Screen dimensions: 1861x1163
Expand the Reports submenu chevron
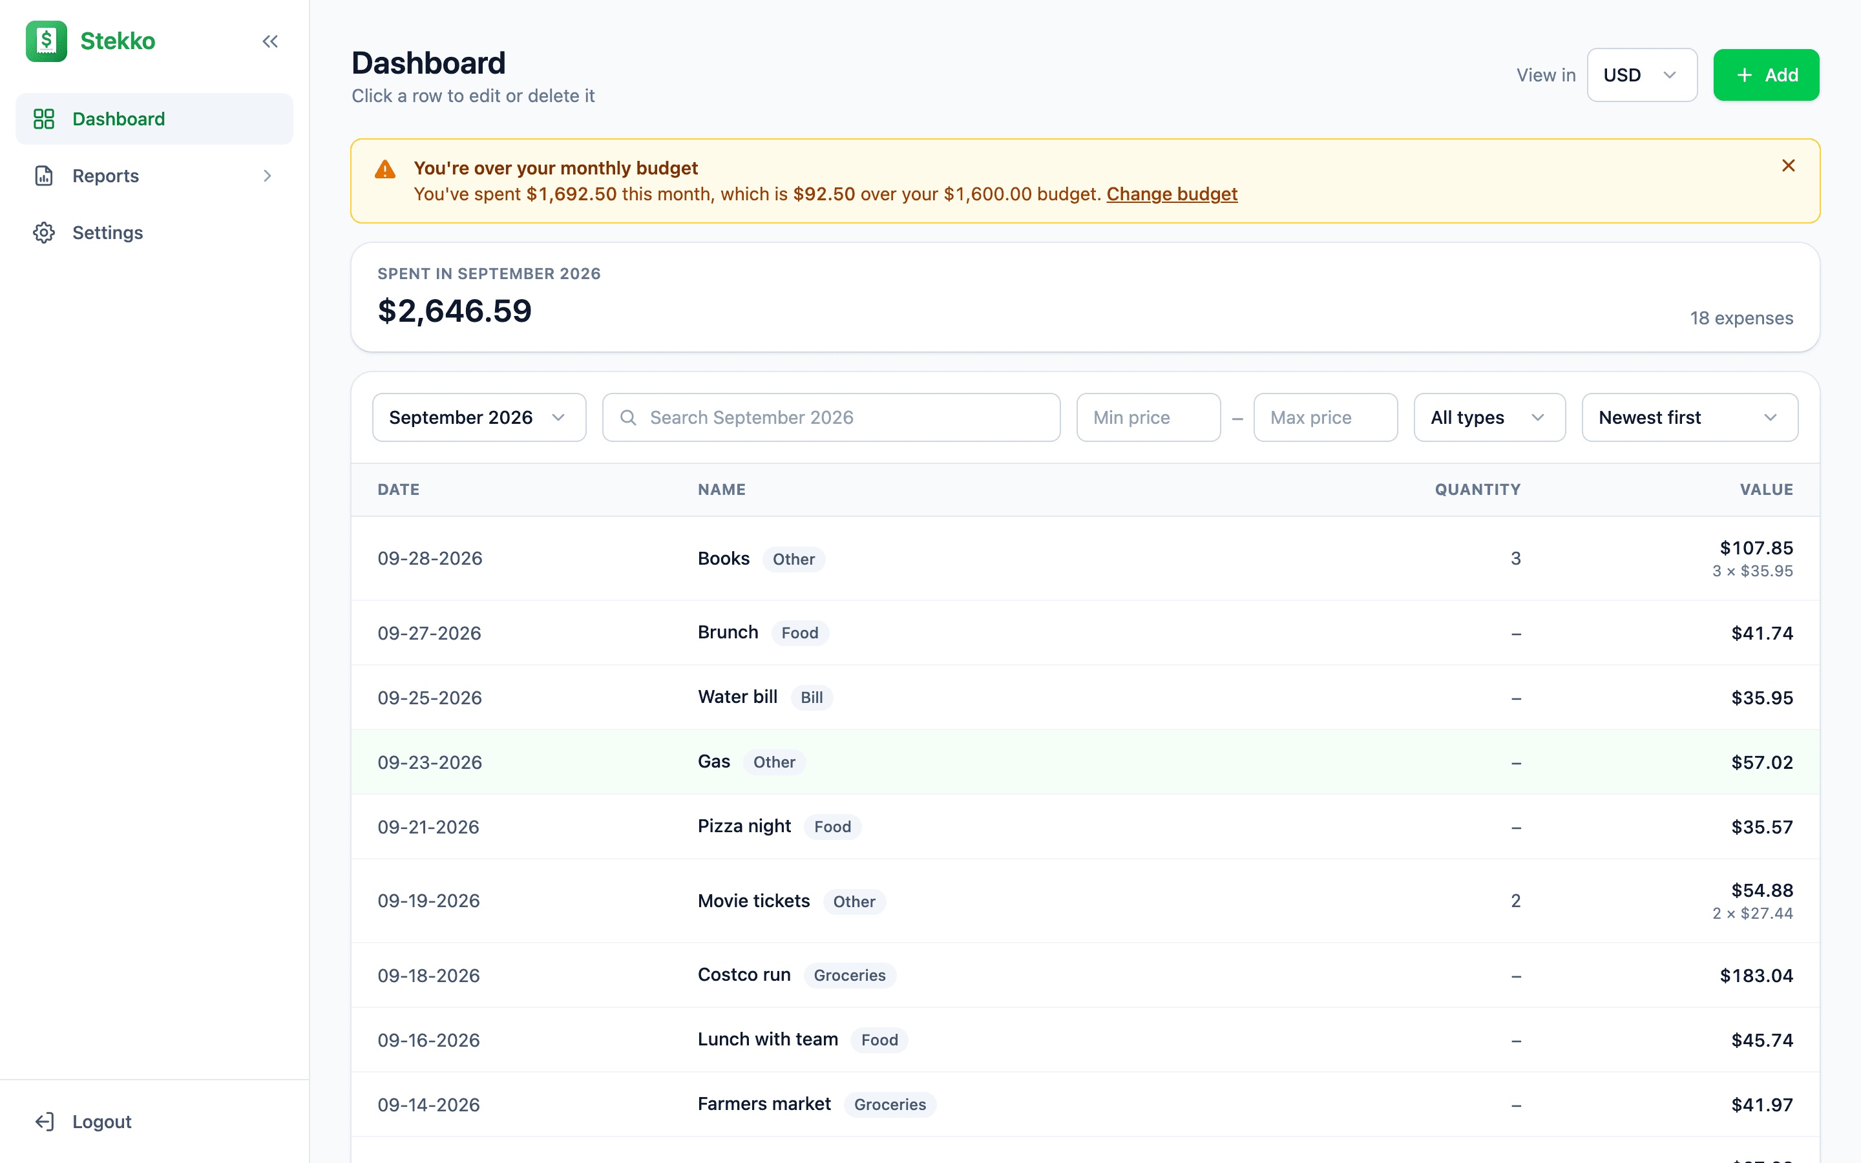267,176
